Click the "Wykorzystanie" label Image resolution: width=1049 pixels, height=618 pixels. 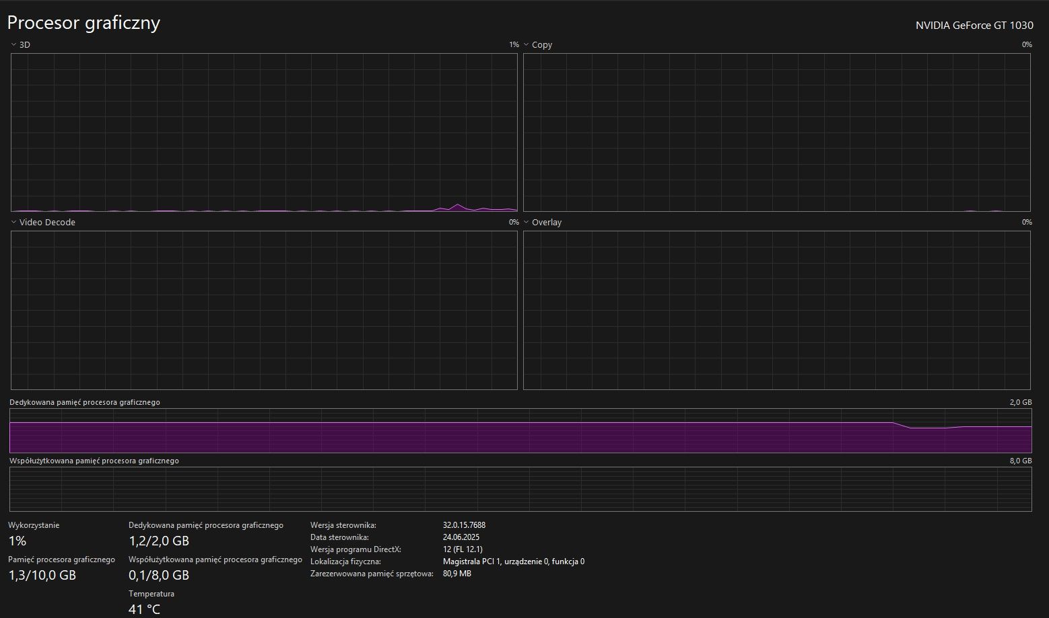click(x=34, y=525)
